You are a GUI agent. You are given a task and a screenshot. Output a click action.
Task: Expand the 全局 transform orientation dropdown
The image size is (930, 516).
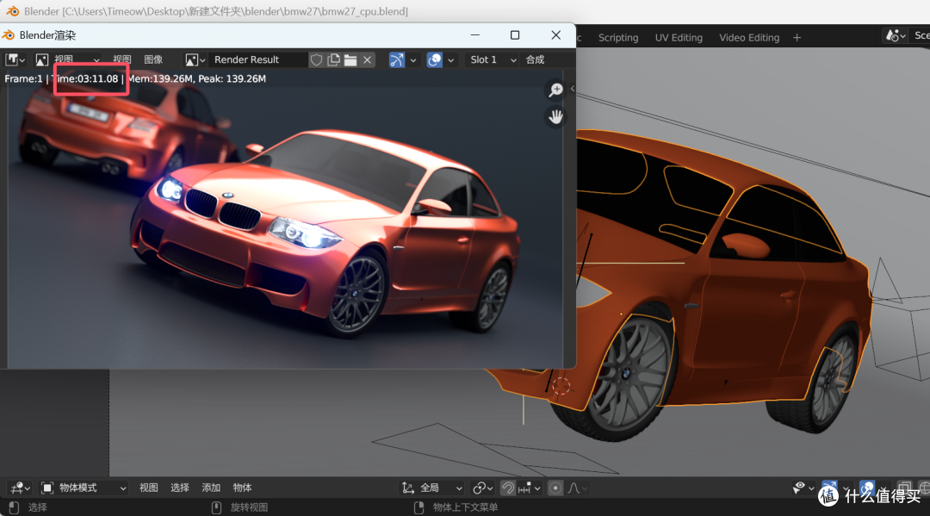tap(431, 488)
